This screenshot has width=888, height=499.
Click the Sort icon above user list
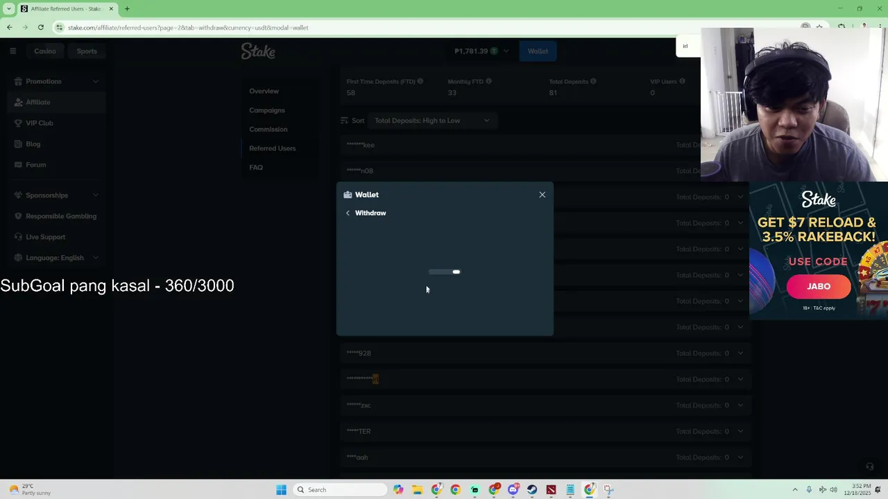pyautogui.click(x=344, y=121)
